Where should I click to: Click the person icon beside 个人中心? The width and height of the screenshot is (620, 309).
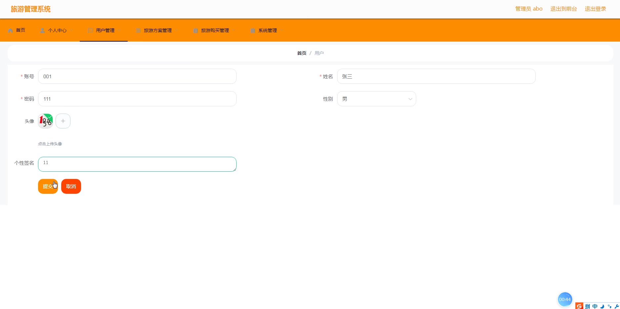[42, 30]
